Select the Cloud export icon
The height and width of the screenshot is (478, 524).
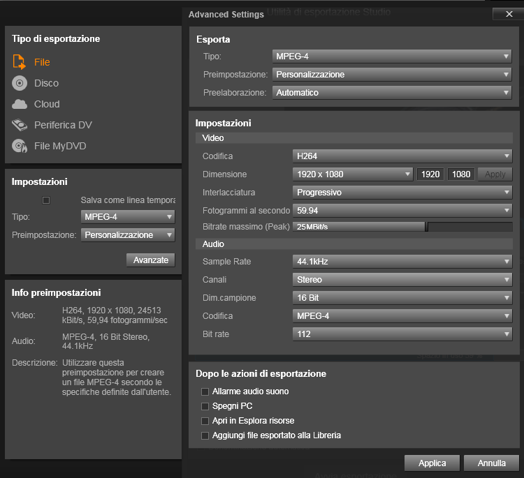tap(20, 104)
